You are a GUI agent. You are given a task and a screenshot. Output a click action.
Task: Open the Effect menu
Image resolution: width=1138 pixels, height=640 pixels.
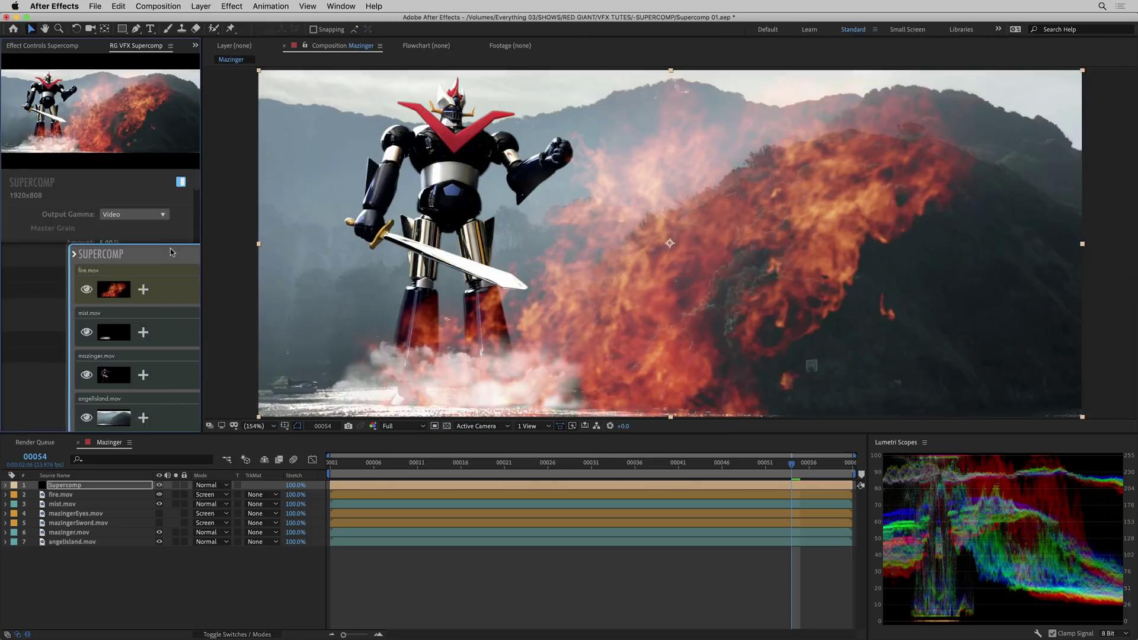(232, 6)
